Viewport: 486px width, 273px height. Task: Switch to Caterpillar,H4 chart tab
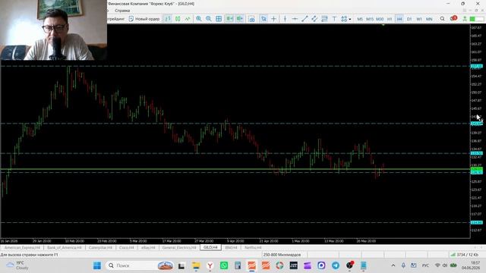coord(100,248)
